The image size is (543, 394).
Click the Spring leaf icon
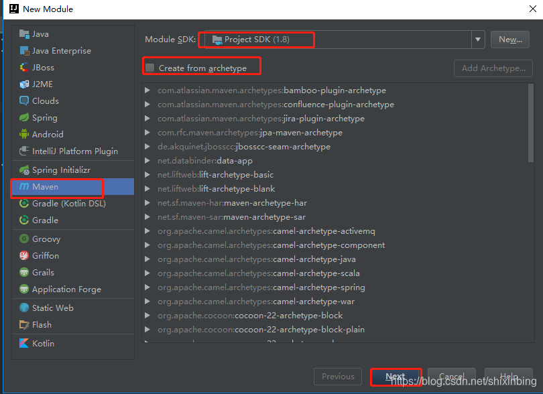(24, 118)
